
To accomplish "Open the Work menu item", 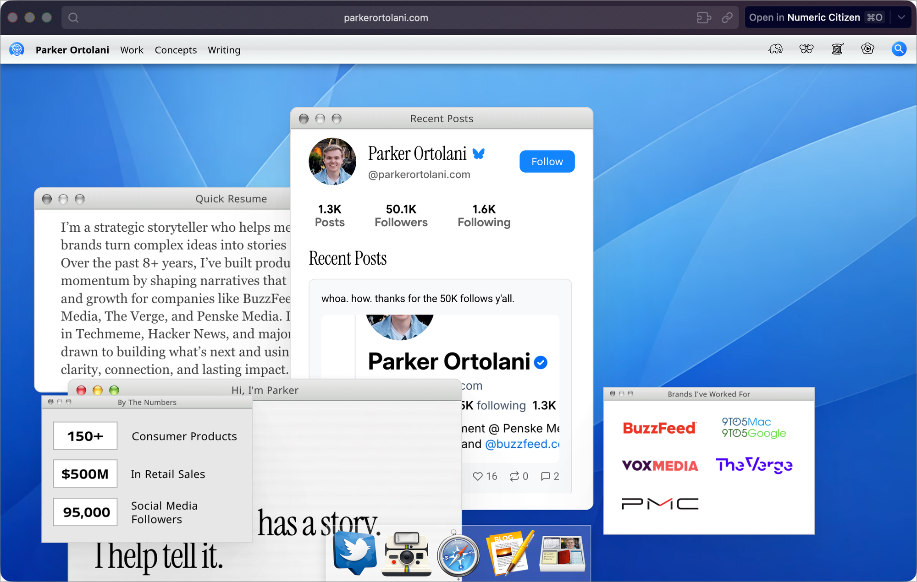I will click(132, 50).
